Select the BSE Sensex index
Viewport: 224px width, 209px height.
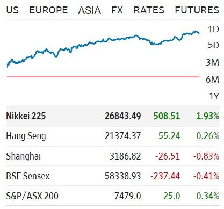tap(28, 176)
